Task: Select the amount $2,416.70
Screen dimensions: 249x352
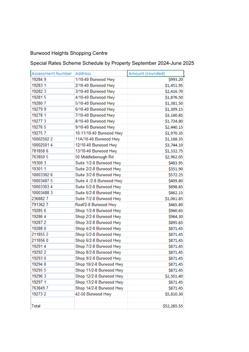Action: [174, 91]
